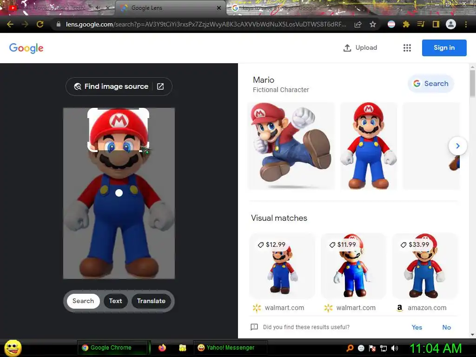Click the results panel scrollbar thumb
The height and width of the screenshot is (357, 476).
click(x=472, y=84)
